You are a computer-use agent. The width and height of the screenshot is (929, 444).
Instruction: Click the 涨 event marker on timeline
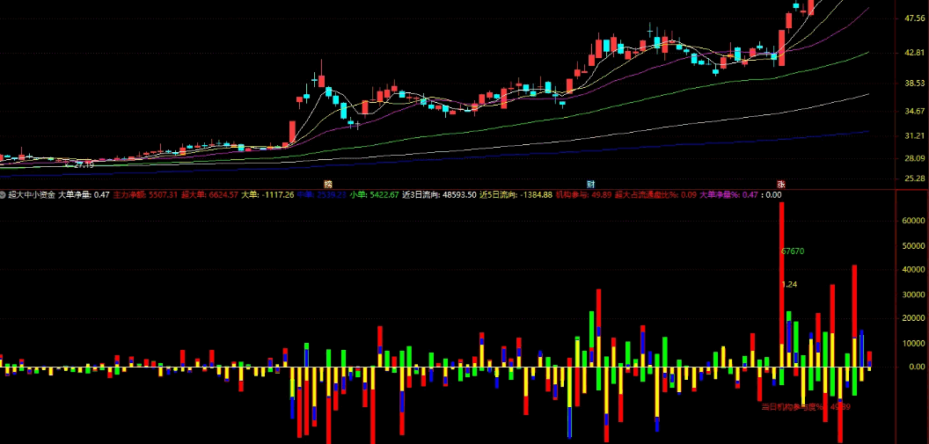781,184
